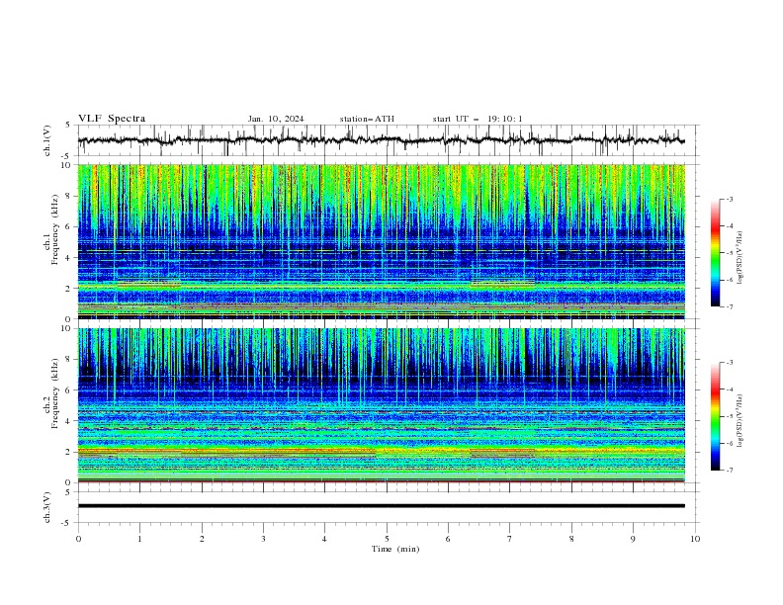Screen dimensions: 783x605
Task: Click the 'station=ATH' label
Action: [367, 119]
